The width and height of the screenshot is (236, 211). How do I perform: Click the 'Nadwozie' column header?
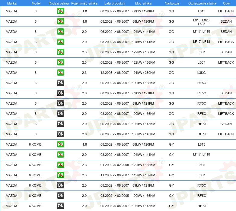pos(171,3)
